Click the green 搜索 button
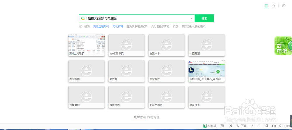This screenshot has height=130, width=292. tap(204, 18)
